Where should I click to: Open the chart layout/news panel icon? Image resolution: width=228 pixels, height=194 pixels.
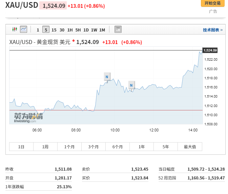(x=118, y=29)
